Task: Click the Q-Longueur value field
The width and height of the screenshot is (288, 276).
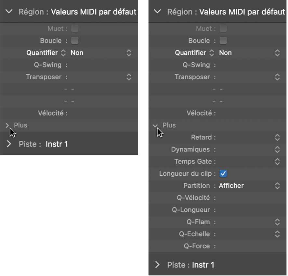Action: (247, 210)
